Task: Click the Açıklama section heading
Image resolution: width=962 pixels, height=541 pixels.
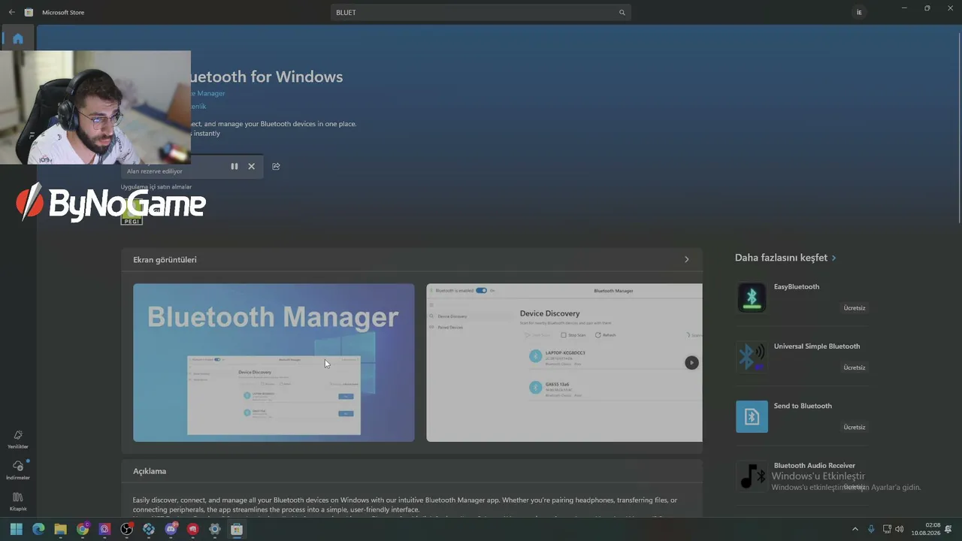Action: (150, 471)
